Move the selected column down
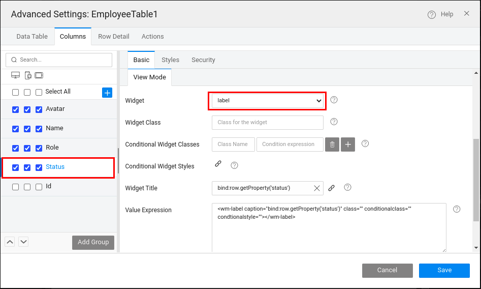The height and width of the screenshot is (289, 481). click(23, 242)
